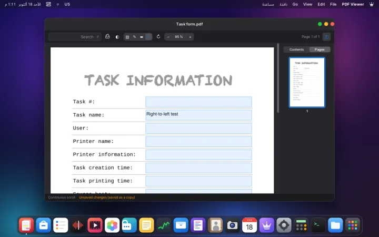Click the Task name field with Right-to-left test

[x=198, y=115]
